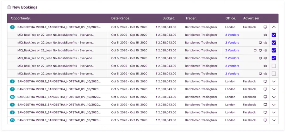Click the budget amount in the row badged 1
The image size is (286, 132).
(x=166, y=81)
